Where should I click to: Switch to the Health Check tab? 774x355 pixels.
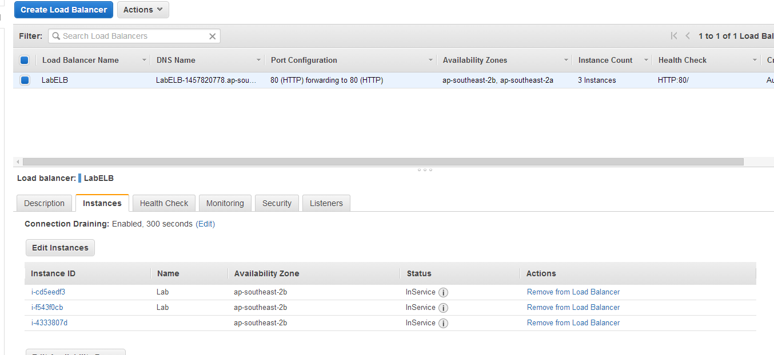click(164, 203)
